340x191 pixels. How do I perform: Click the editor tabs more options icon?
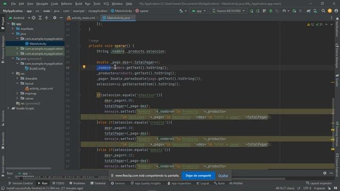331,18
